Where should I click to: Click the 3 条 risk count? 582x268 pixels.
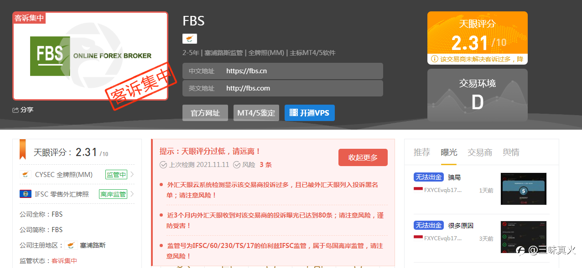click(266, 165)
